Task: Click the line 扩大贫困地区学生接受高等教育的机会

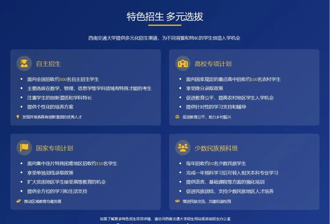Action: [x=67, y=182]
